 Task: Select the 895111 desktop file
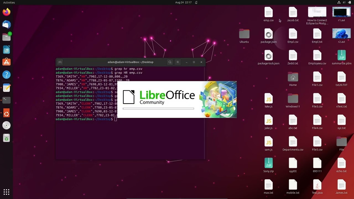pyautogui.click(x=317, y=165)
